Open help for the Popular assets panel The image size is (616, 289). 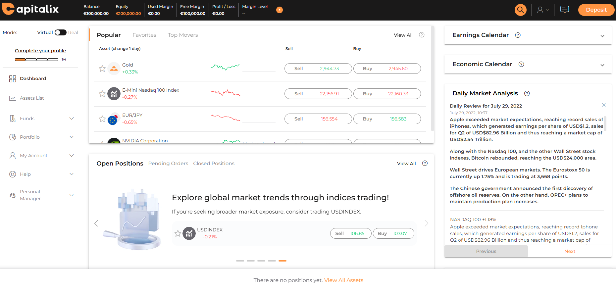tap(422, 35)
